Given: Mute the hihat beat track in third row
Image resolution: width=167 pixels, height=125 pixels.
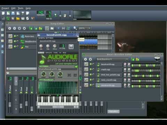Looking at the screenshot, I should coord(91,75).
